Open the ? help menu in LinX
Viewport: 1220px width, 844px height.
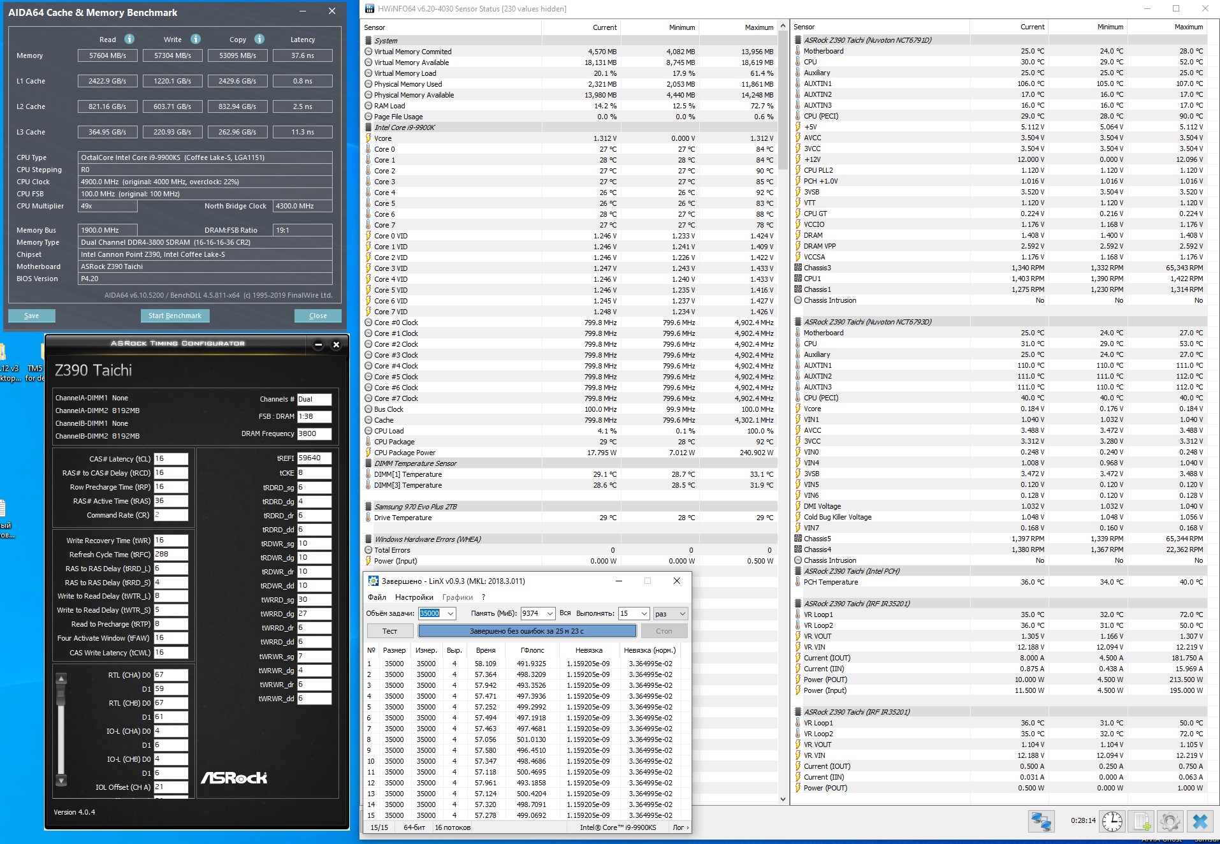point(484,597)
